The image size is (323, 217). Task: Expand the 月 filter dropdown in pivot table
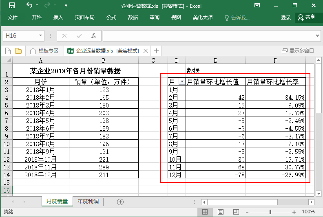181,82
